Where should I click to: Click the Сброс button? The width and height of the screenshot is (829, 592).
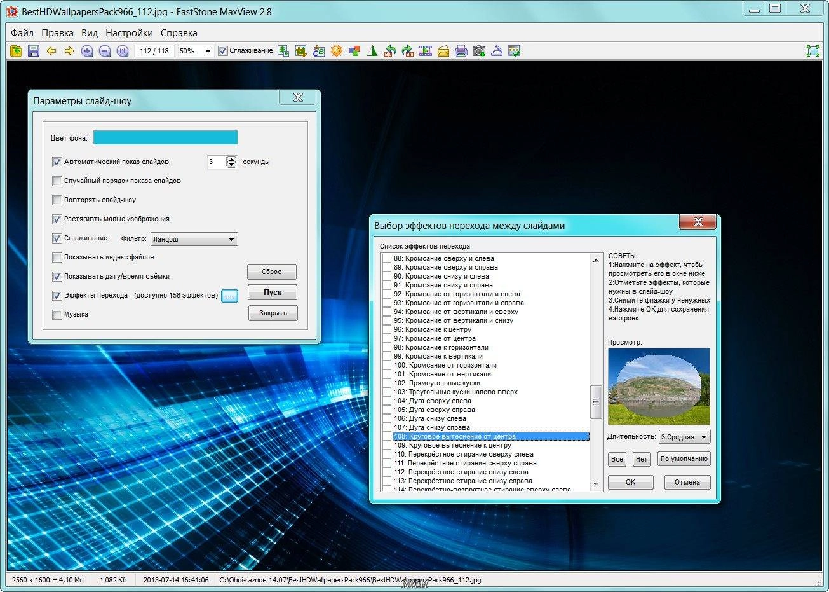[272, 272]
